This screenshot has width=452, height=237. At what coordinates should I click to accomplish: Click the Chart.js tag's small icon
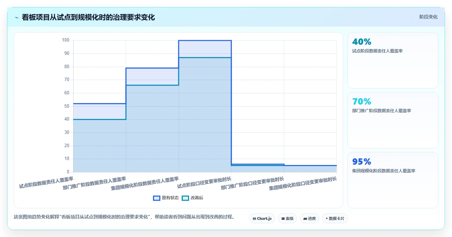click(x=254, y=218)
